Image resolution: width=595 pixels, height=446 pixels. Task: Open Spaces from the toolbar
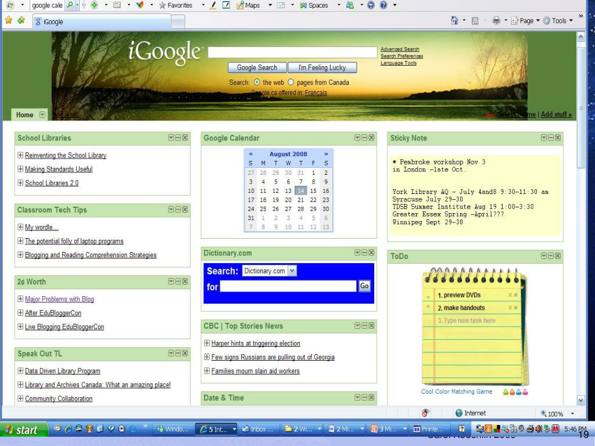314,5
